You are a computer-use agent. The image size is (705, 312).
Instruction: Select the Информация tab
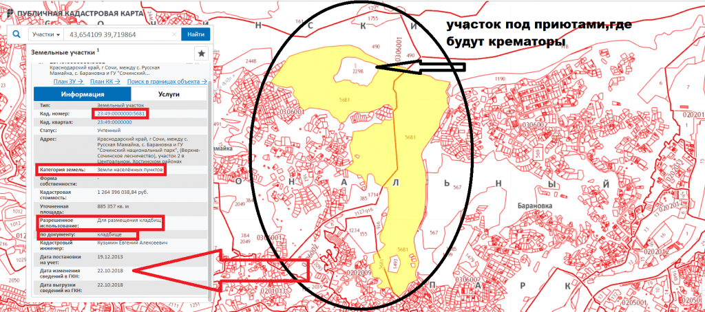(x=82, y=94)
